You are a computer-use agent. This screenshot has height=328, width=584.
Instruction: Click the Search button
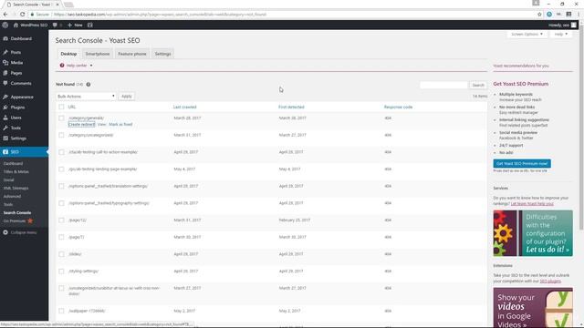coord(478,85)
